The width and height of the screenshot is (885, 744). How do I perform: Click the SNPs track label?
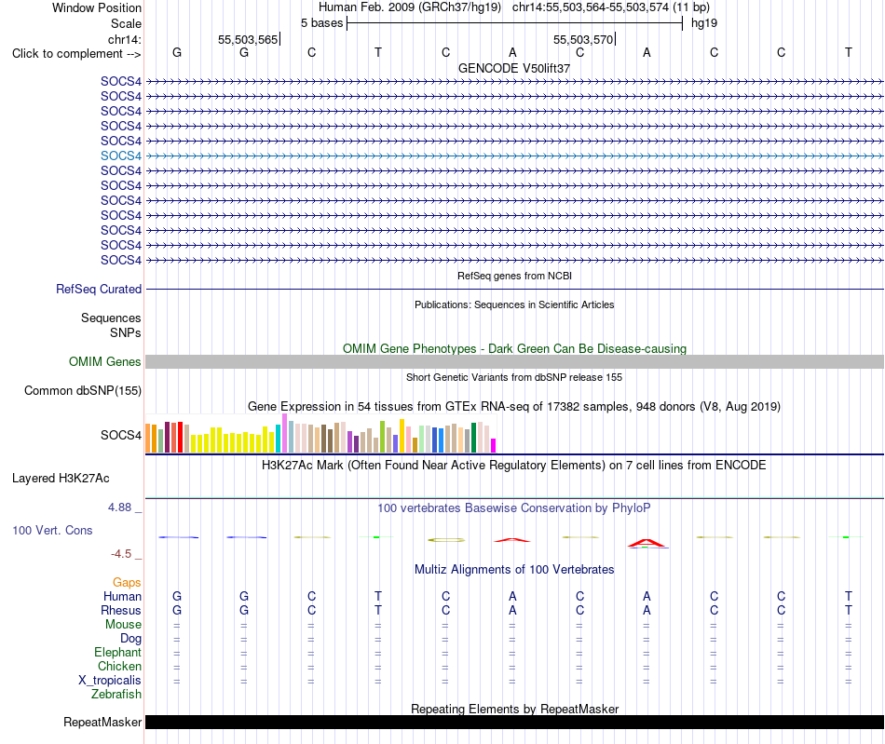coord(126,332)
